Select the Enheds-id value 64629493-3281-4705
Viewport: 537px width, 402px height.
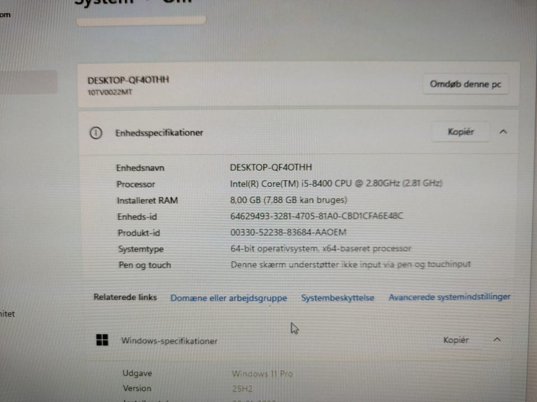[x=317, y=216]
